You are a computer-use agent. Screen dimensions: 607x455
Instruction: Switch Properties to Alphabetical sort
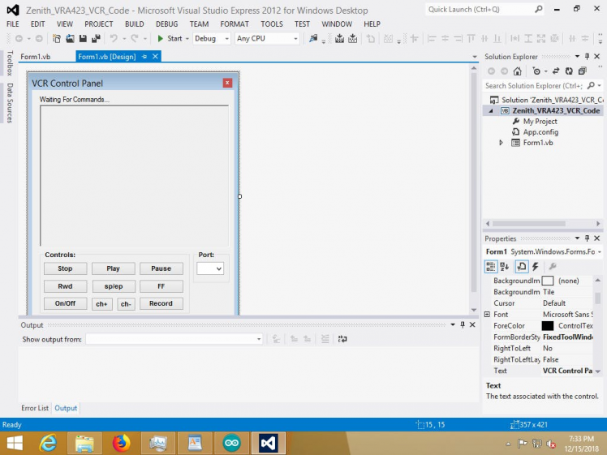point(505,266)
